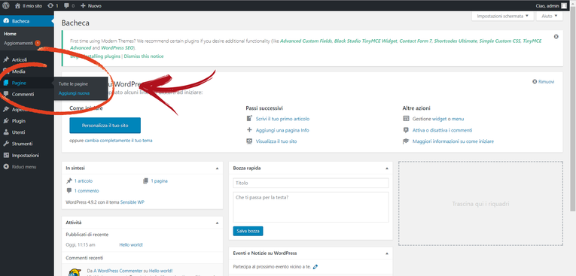Collapse the 'Eventi e Notizie su WordPress' panel
The image size is (576, 276).
click(387, 253)
